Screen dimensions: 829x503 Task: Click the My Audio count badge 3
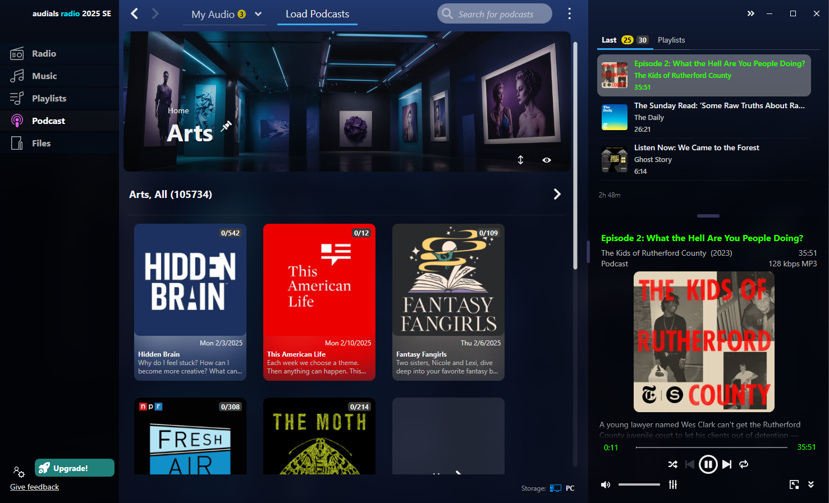coord(242,15)
